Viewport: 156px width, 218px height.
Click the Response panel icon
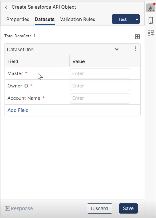[x=7, y=208]
